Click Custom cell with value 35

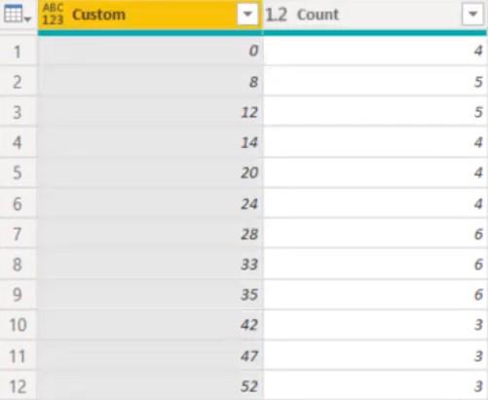pyautogui.click(x=150, y=294)
